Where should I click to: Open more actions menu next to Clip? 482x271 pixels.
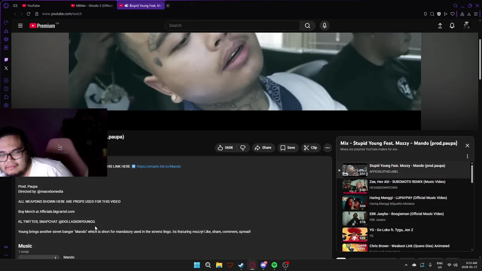[328, 148]
